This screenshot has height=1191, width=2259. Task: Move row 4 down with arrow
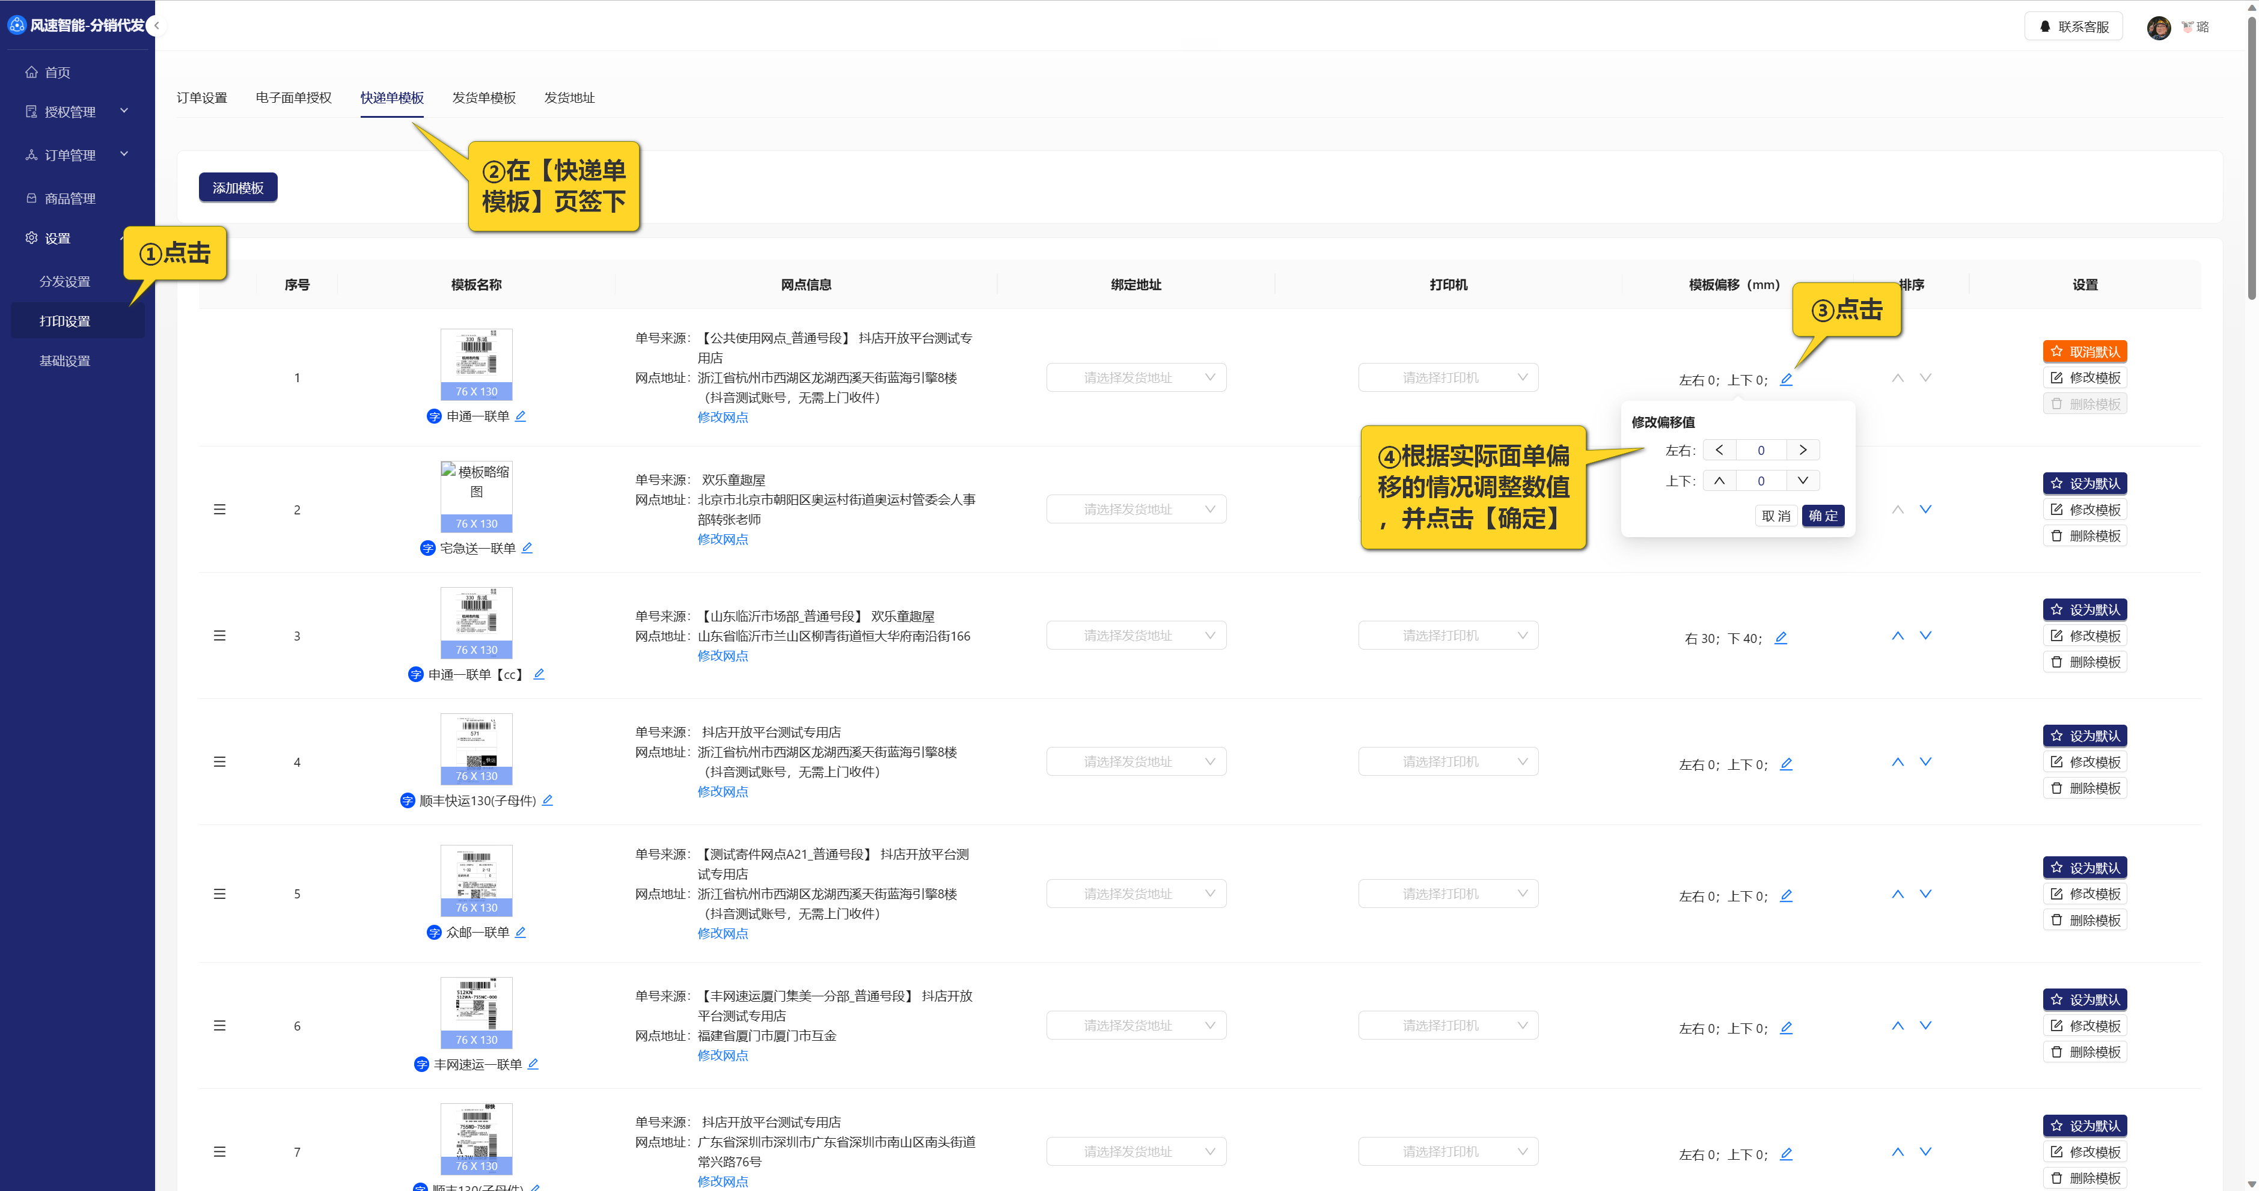(x=1925, y=761)
